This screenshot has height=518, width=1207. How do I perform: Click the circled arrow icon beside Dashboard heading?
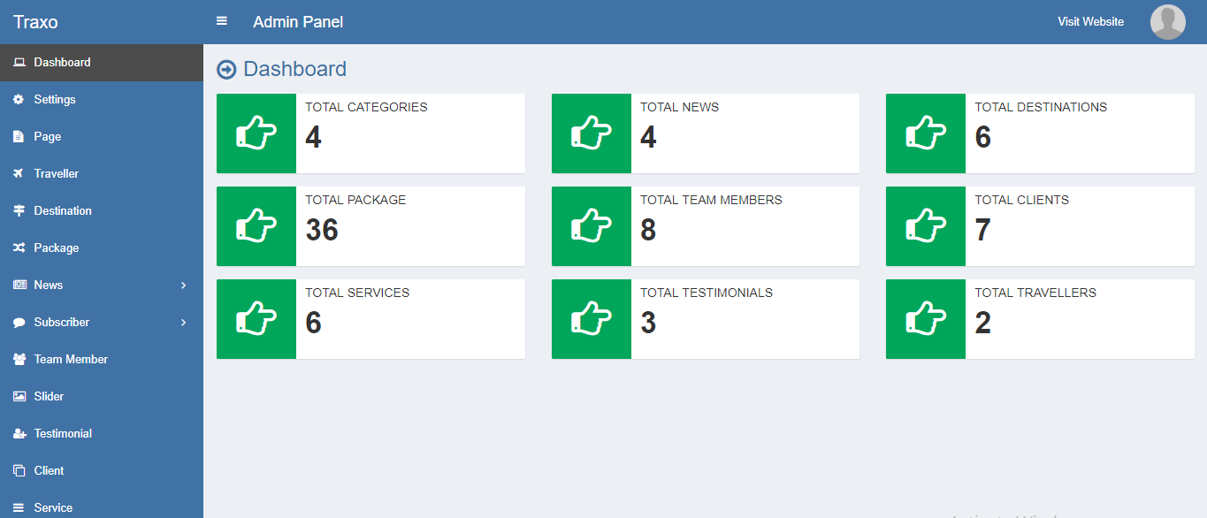pos(226,70)
